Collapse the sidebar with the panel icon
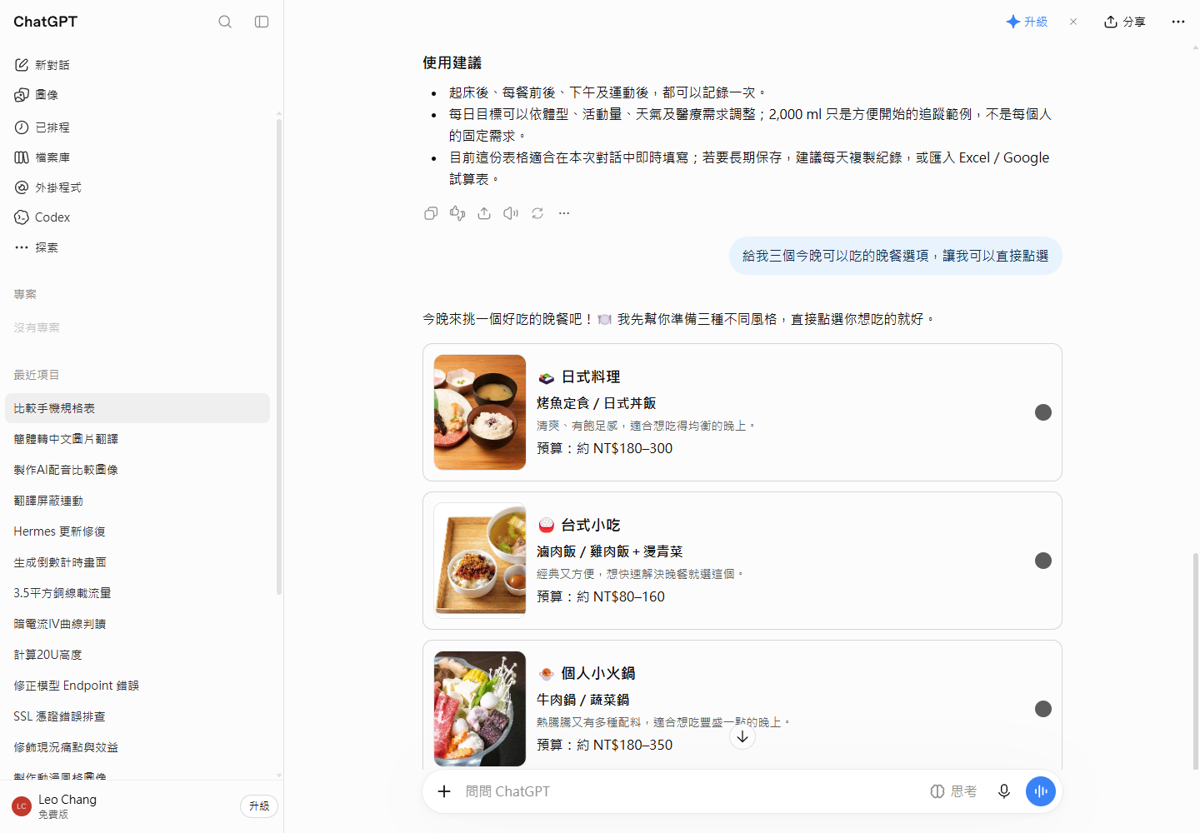This screenshot has height=833, width=1200. click(x=262, y=22)
